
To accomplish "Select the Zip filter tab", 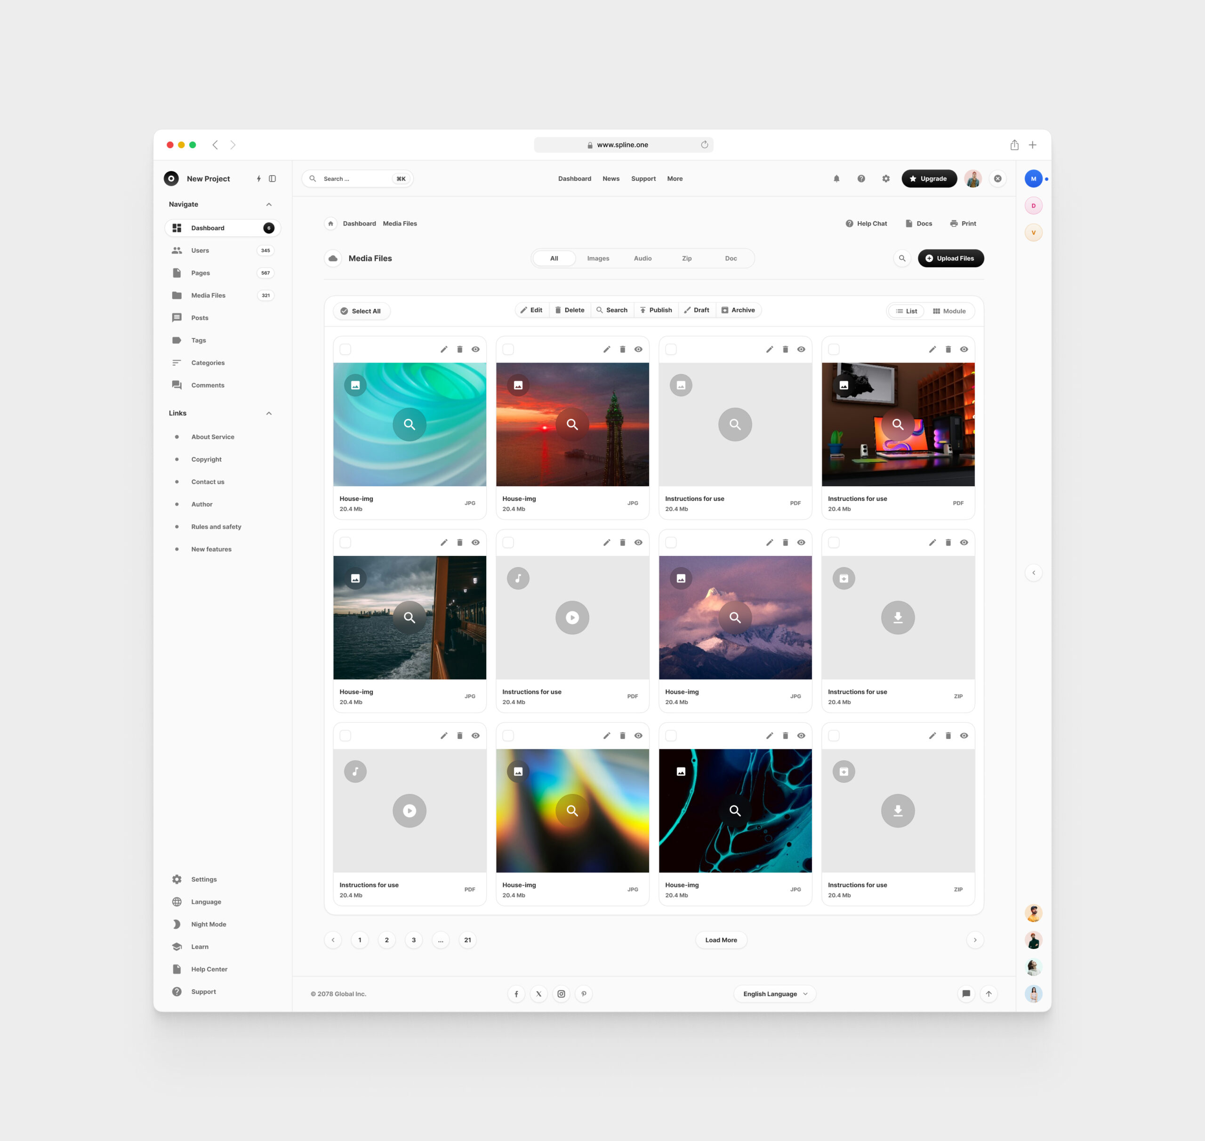I will coord(687,258).
